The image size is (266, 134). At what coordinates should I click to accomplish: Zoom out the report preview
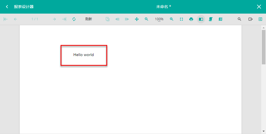point(147,19)
